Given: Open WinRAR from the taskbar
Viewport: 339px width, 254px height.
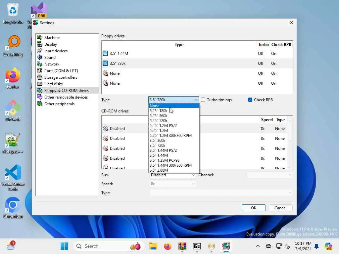Looking at the screenshot, I should [182, 246].
